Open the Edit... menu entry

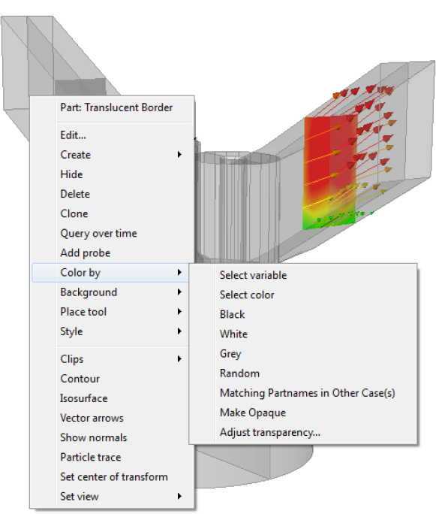coord(73,135)
